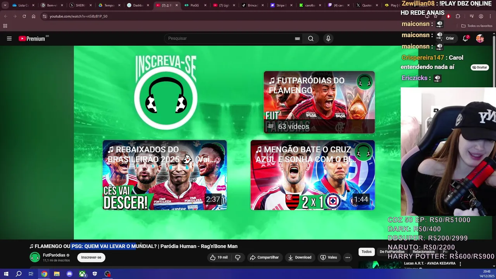Select the De FutParódias filter chip

tap(392, 252)
